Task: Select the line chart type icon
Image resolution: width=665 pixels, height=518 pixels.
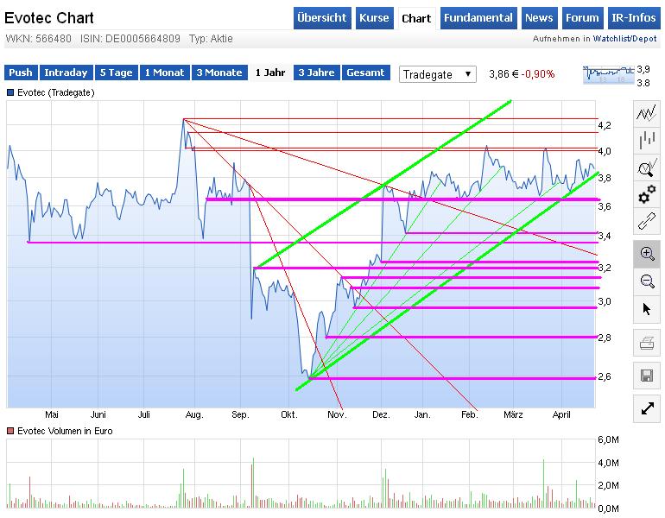Action: pyautogui.click(x=647, y=113)
